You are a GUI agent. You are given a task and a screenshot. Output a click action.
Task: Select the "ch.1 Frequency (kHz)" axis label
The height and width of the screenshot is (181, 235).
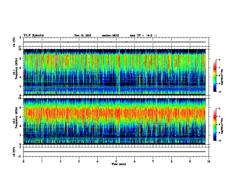tap(15, 69)
